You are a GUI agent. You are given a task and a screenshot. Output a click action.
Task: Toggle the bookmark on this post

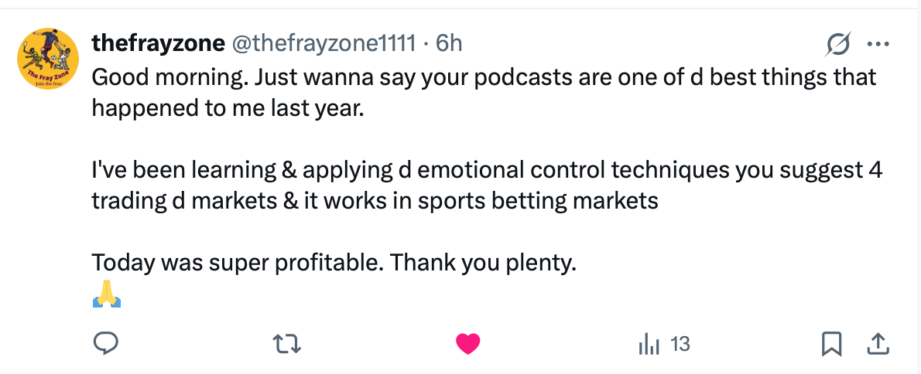[x=831, y=343]
